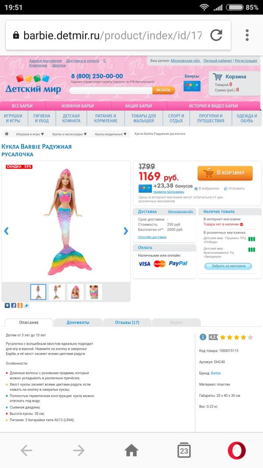Screen dimensions: 263x468
Task: Open the Способы доставки link
Action: tap(152, 237)
